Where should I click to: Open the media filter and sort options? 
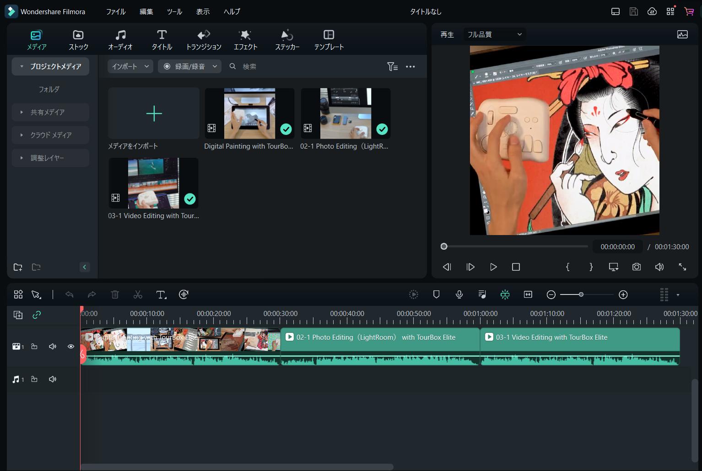392,66
